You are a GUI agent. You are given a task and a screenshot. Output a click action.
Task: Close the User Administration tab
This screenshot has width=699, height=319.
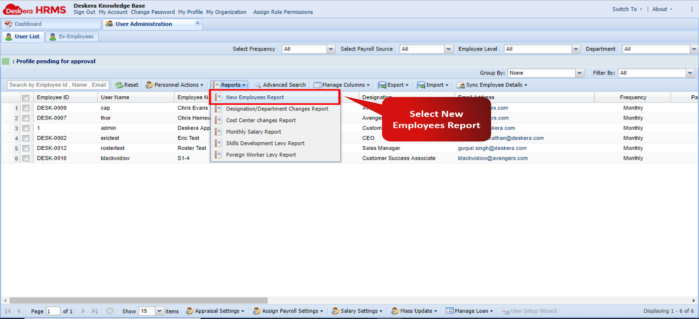click(x=198, y=23)
